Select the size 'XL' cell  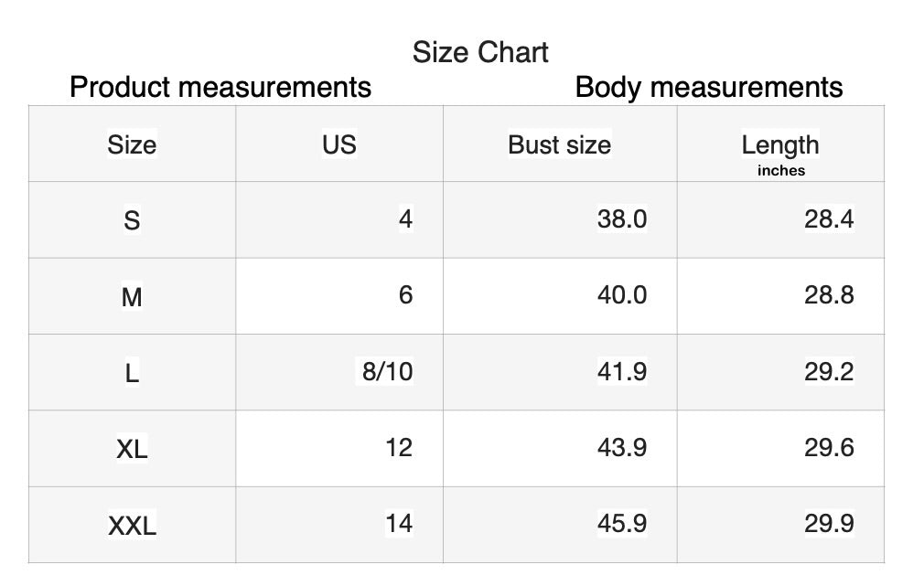132,448
